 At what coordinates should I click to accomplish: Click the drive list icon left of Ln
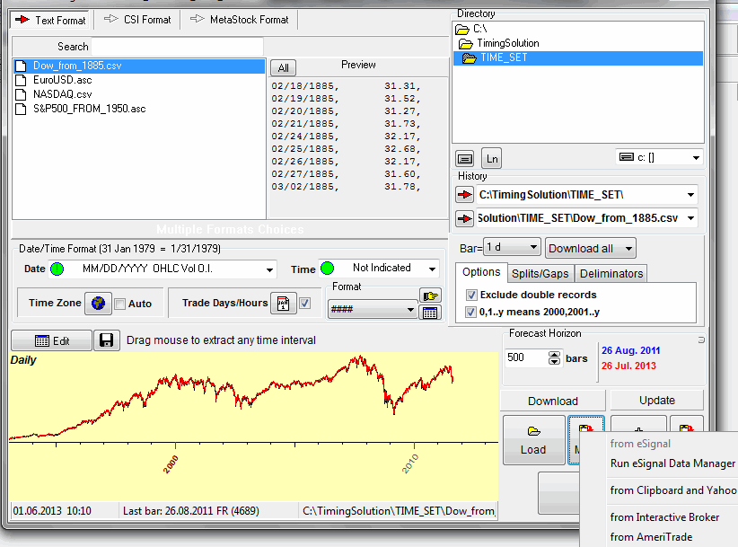(465, 159)
